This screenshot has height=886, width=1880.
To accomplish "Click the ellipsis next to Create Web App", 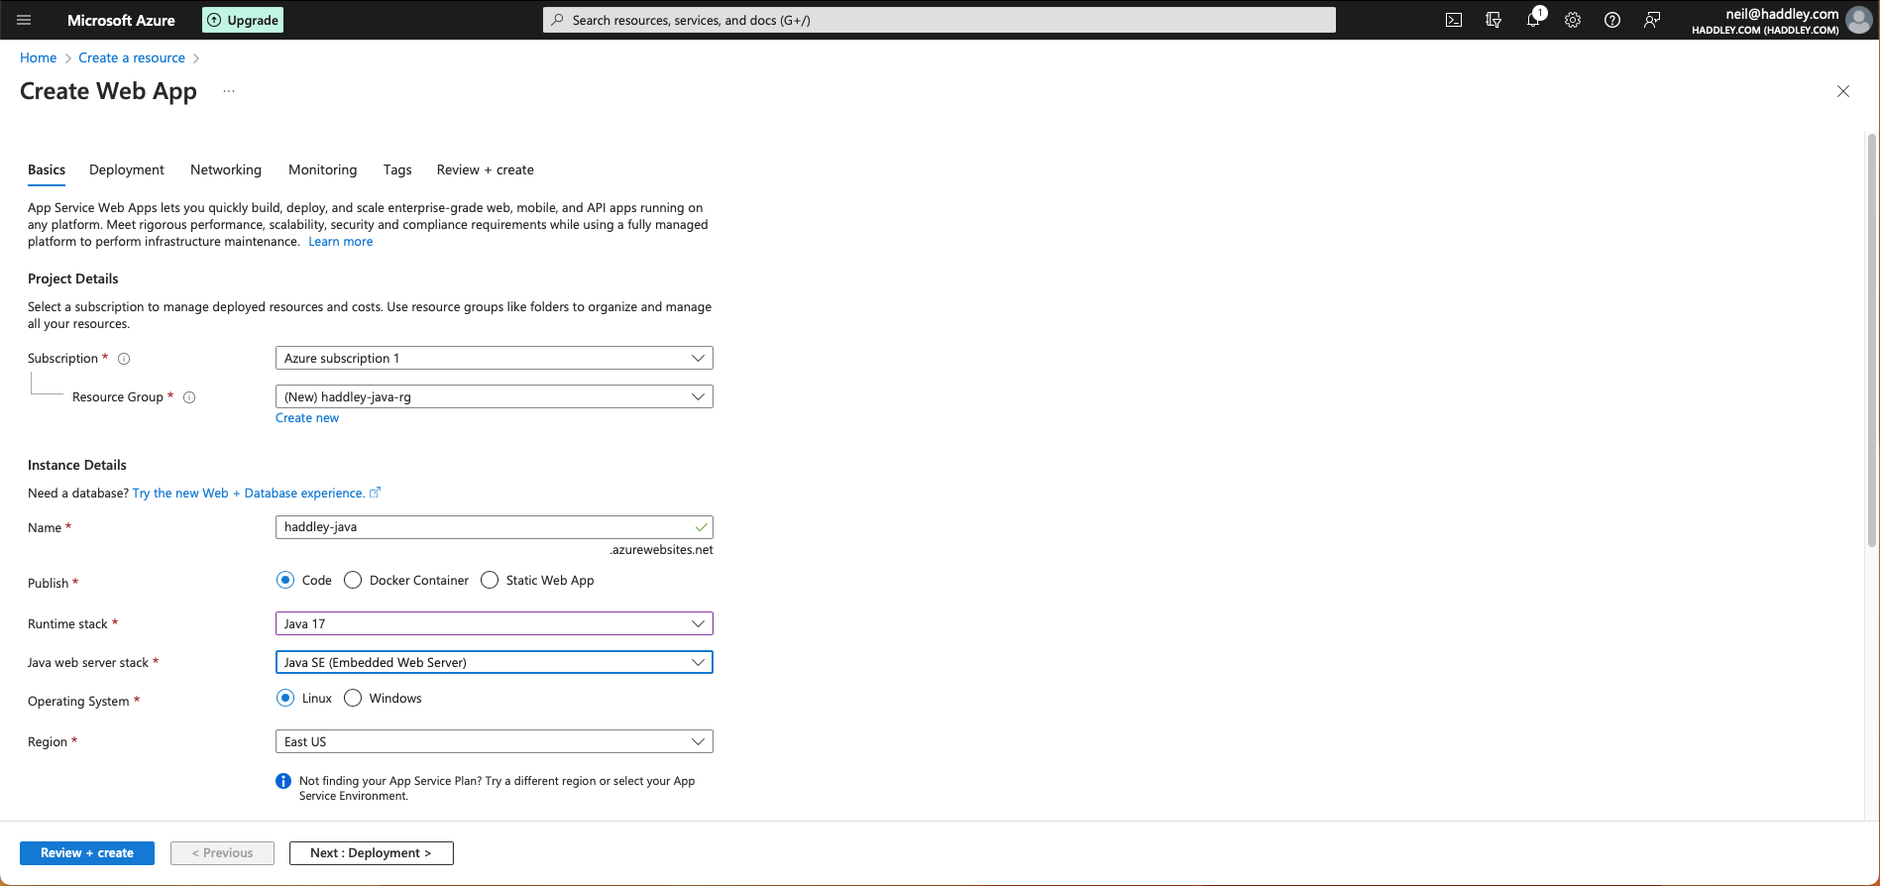I will coord(229,91).
